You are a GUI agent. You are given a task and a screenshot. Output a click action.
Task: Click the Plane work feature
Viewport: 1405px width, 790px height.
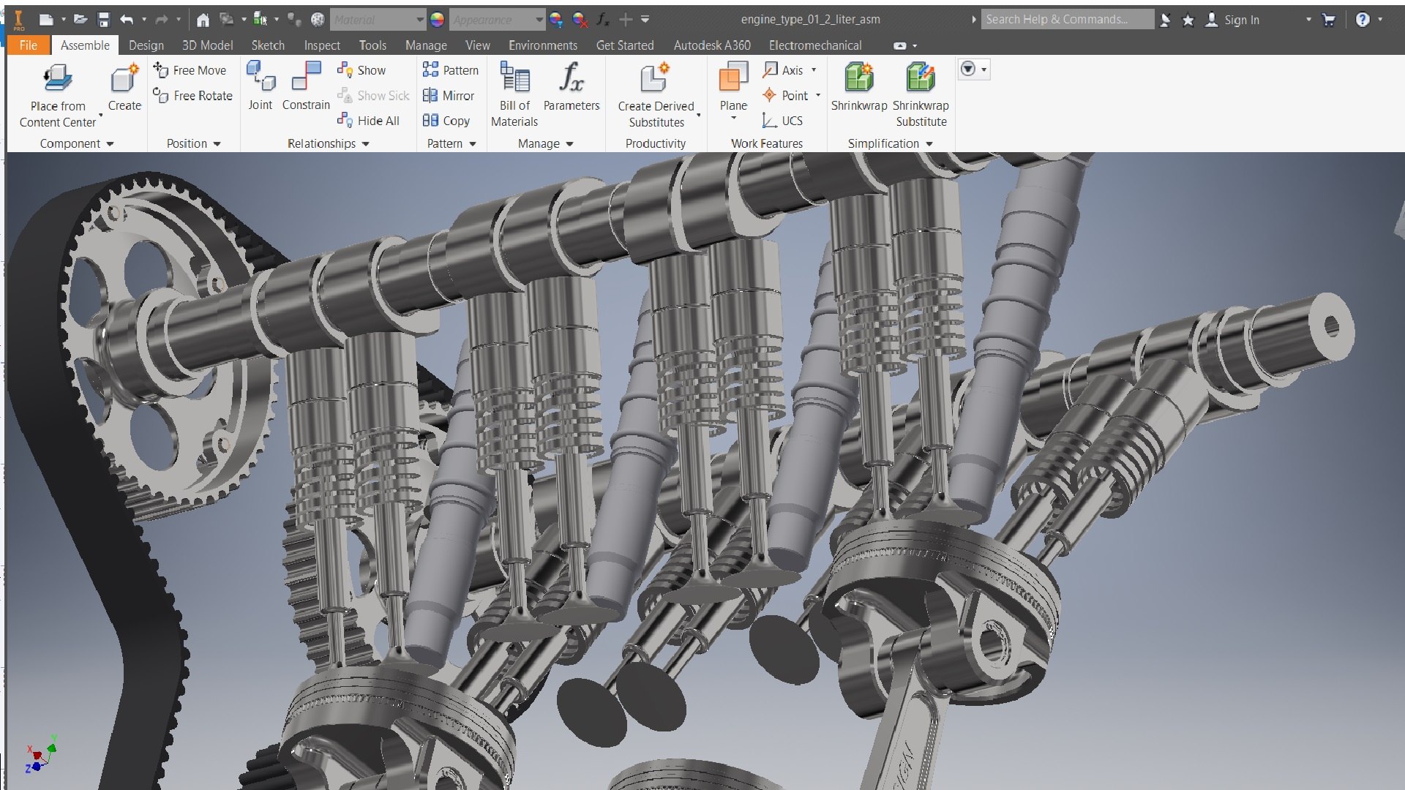733,86
